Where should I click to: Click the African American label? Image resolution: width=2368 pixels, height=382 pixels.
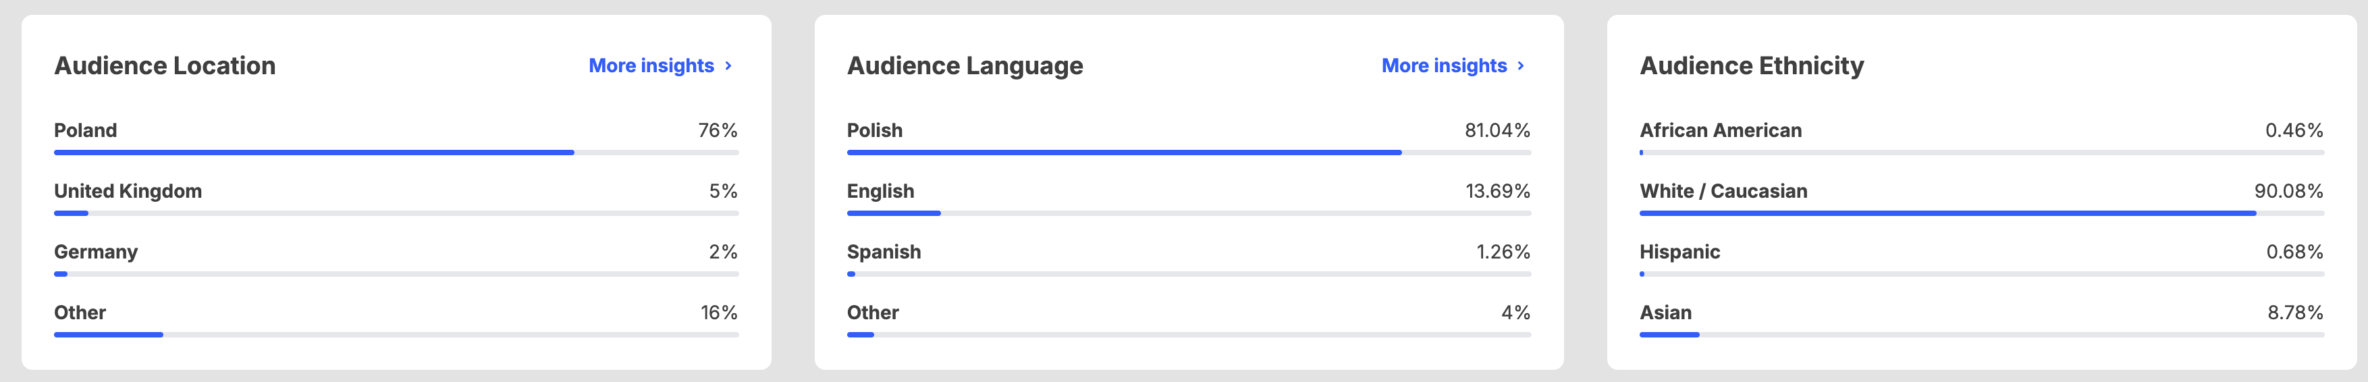click(1721, 130)
